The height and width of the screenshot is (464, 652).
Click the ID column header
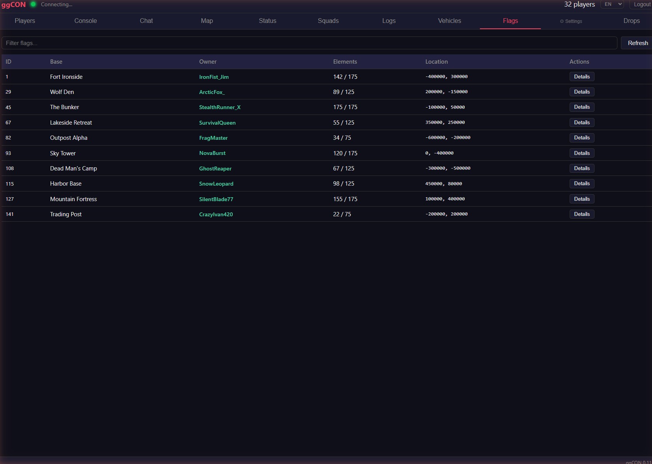pyautogui.click(x=9, y=62)
